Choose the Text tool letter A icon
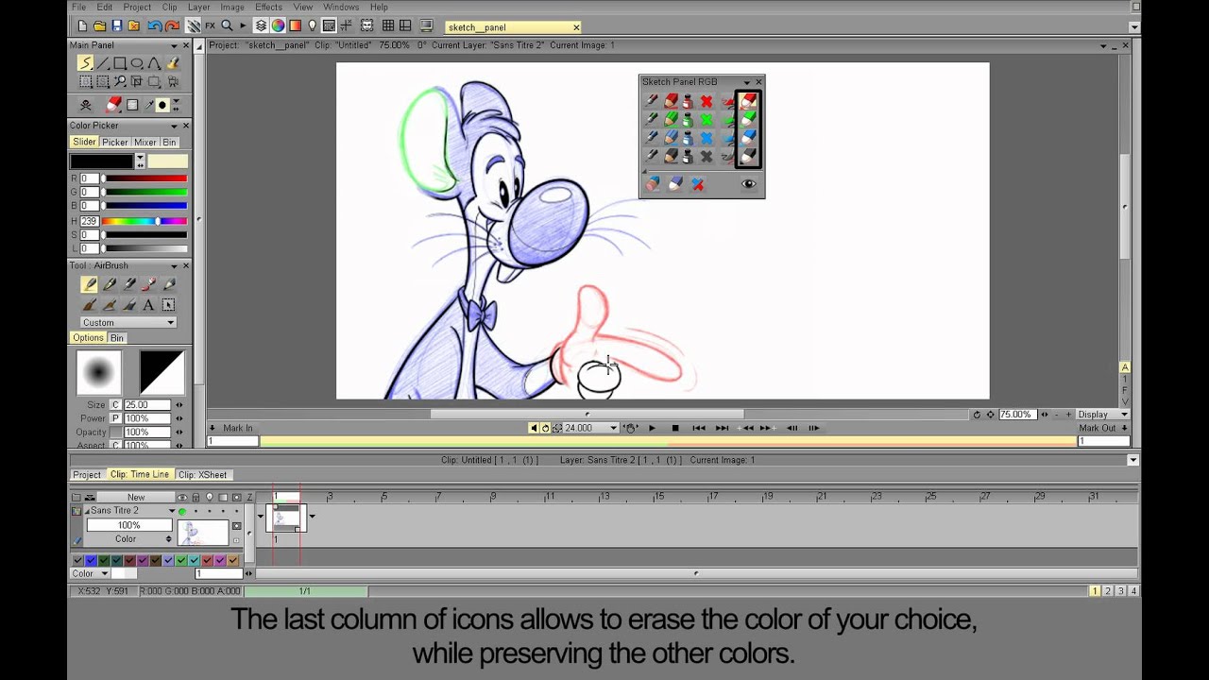This screenshot has width=1209, height=680. (x=148, y=305)
